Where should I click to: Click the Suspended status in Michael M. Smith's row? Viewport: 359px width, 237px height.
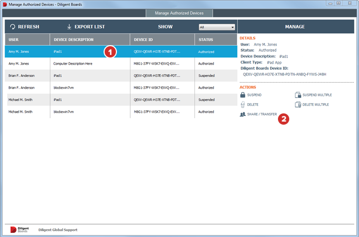point(207,100)
